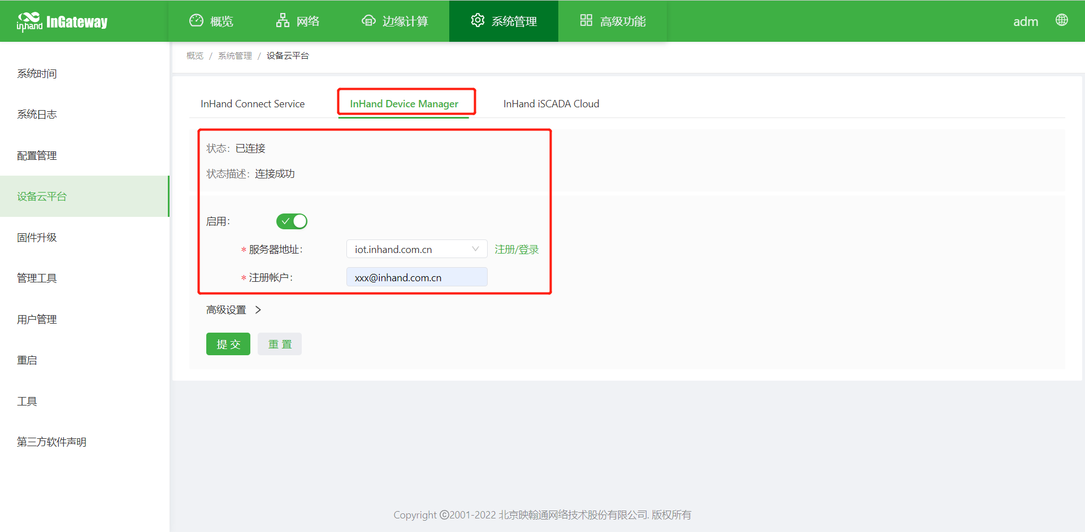Click the InGateway logo
Viewport: 1085px width, 532px height.
coord(62,21)
